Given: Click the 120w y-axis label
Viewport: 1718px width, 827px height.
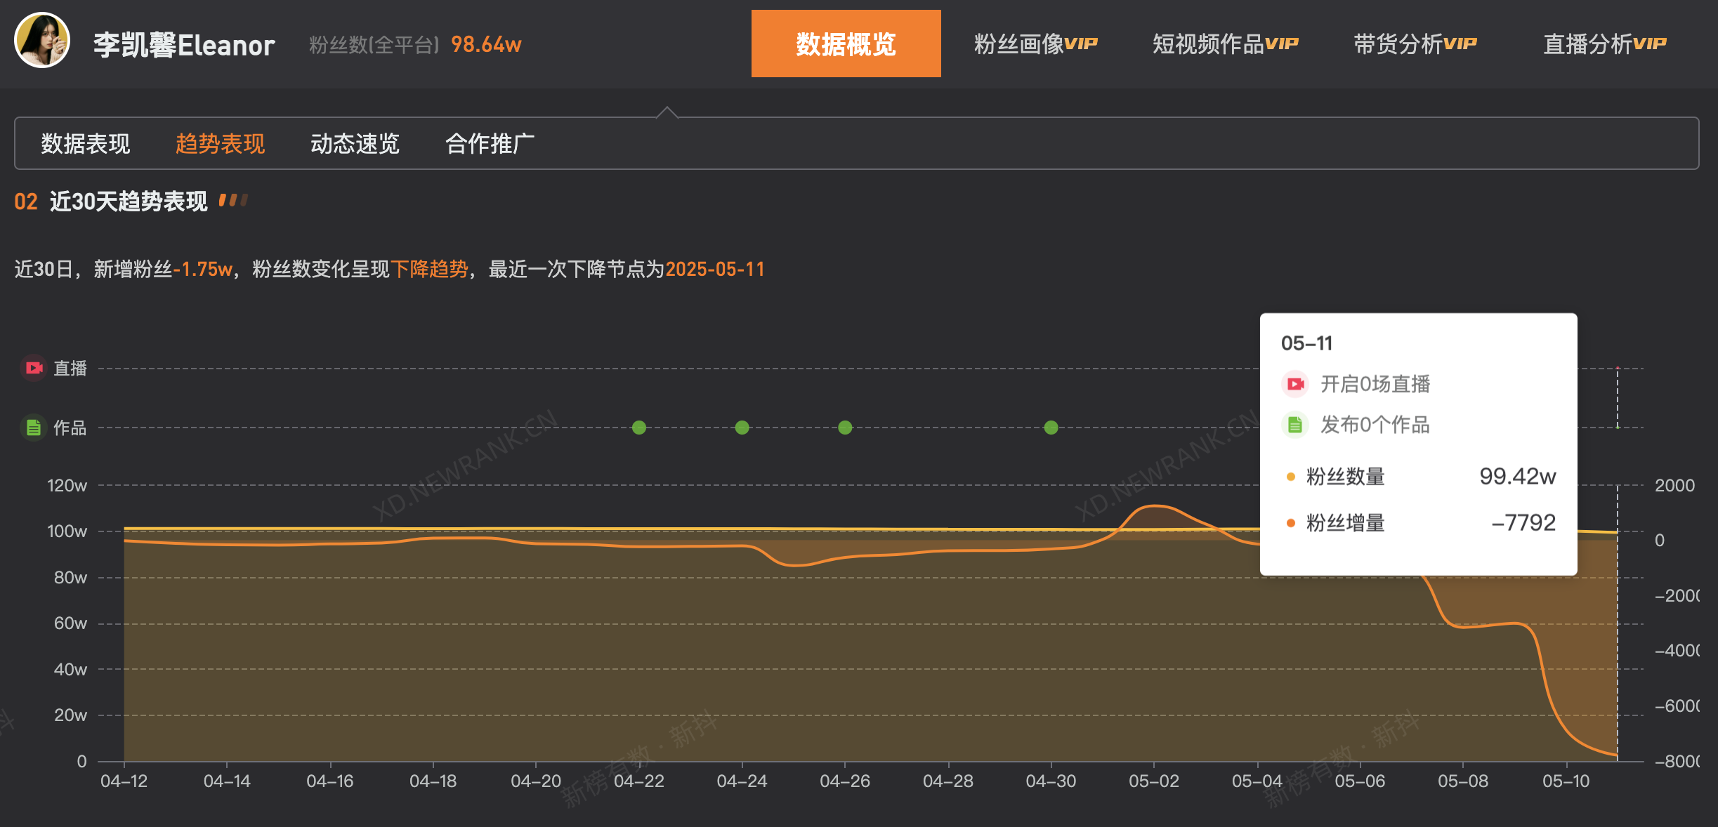Looking at the screenshot, I should pyautogui.click(x=67, y=486).
